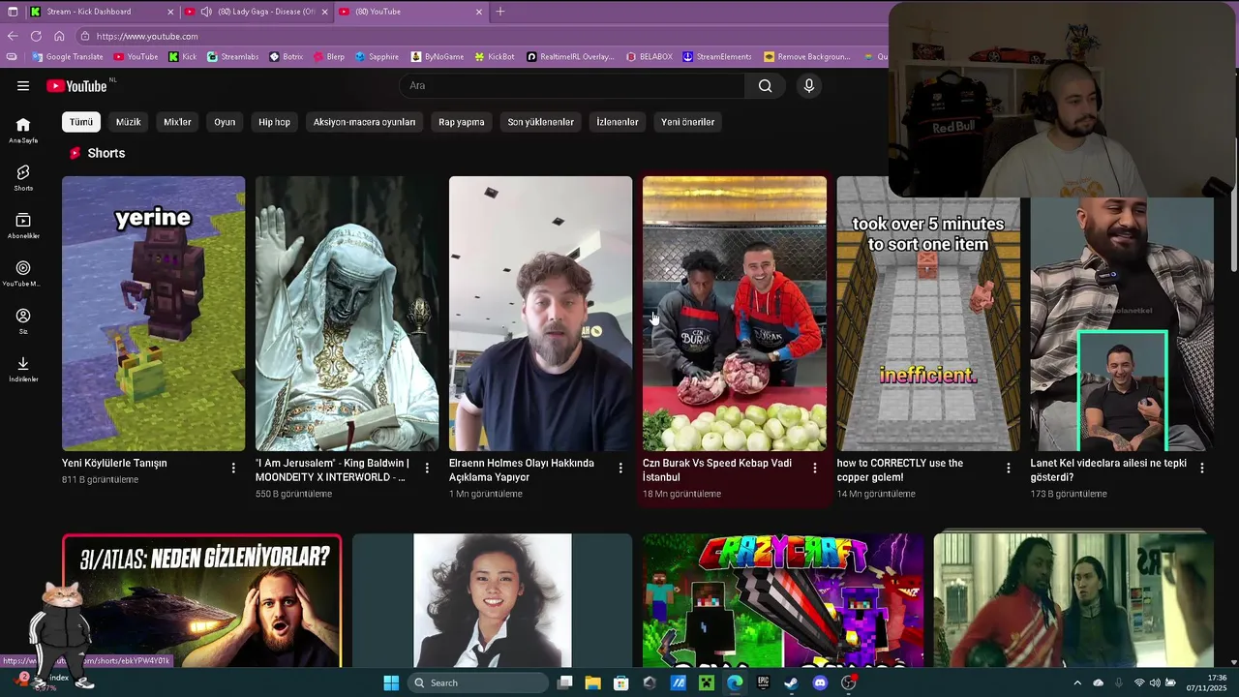Open the Streamlabs bookmark

pos(232,56)
